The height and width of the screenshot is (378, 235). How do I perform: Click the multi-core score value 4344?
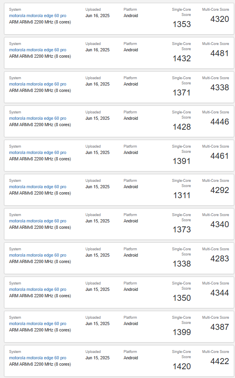pos(219,293)
